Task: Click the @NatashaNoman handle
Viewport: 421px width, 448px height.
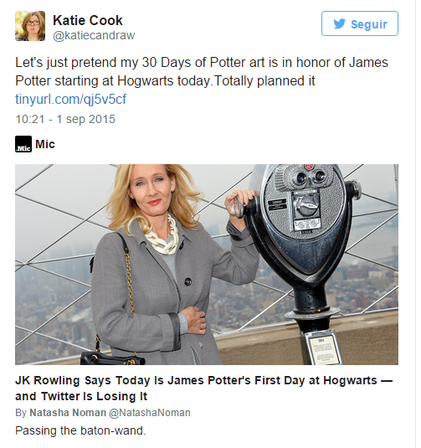Action: pos(149,413)
